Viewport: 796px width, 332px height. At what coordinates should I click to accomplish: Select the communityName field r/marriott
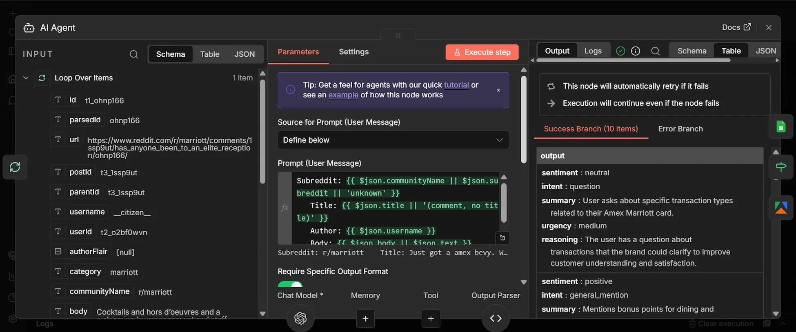(112, 292)
